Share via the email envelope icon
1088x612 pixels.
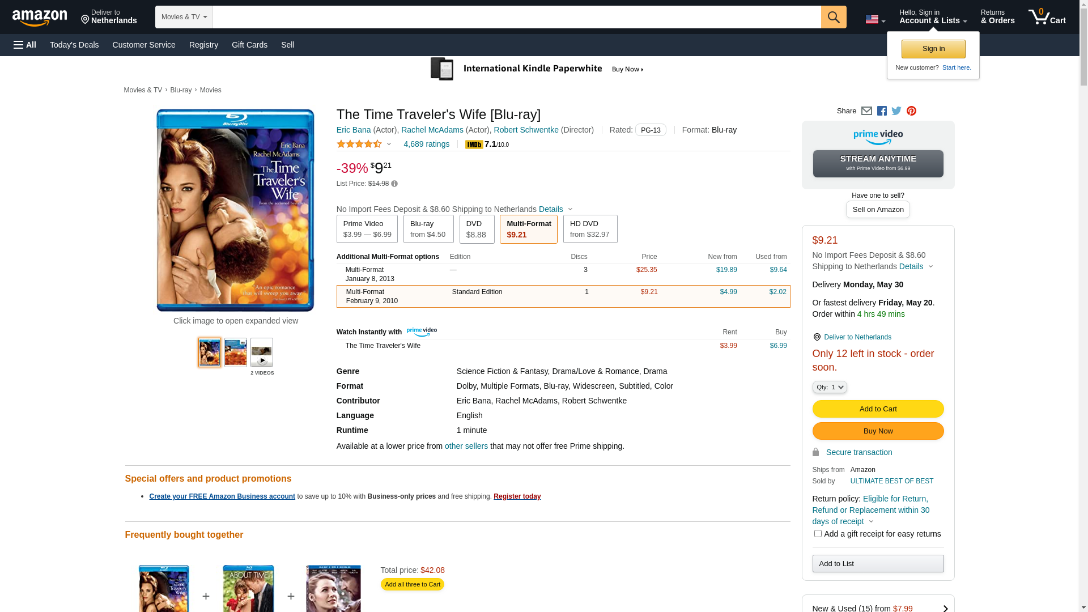pyautogui.click(x=866, y=111)
